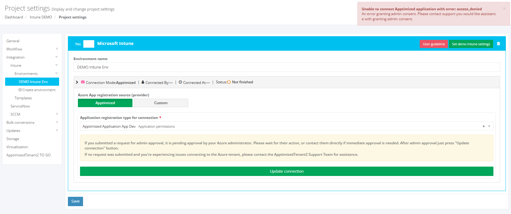Click the plus icon beside Create environment
The width and height of the screenshot is (511, 214).
click(20, 90)
